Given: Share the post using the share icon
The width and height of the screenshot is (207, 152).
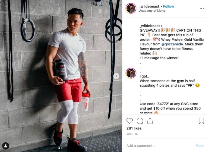Looking at the screenshot, I should click(150, 121).
